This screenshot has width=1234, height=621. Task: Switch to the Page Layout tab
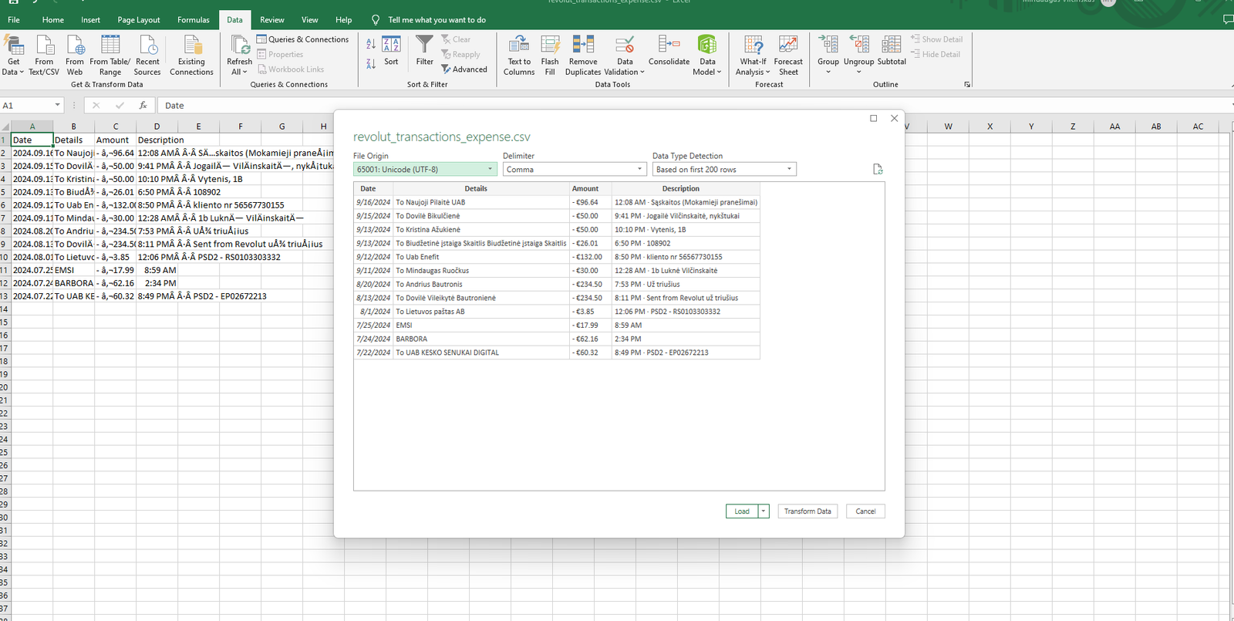click(x=139, y=20)
